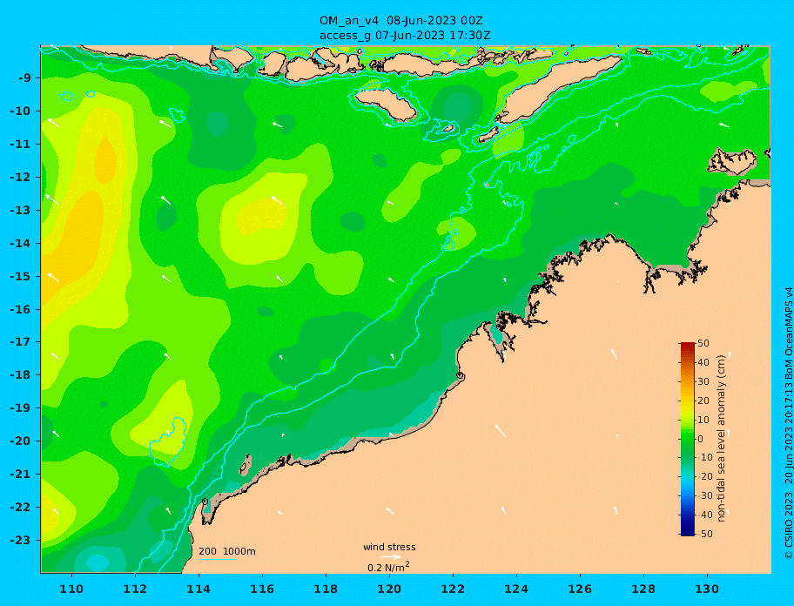Click the '200 1000m' depth contour legend text
Viewport: 794px width, 606px height.
[x=227, y=551]
